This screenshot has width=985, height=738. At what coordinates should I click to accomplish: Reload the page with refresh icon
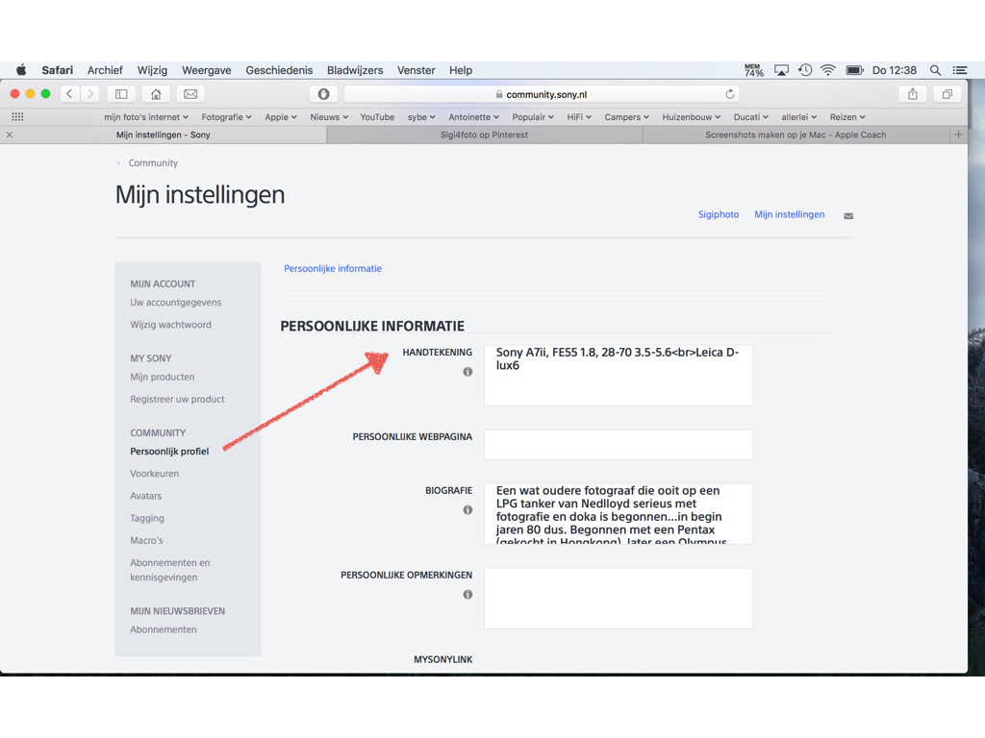(730, 94)
